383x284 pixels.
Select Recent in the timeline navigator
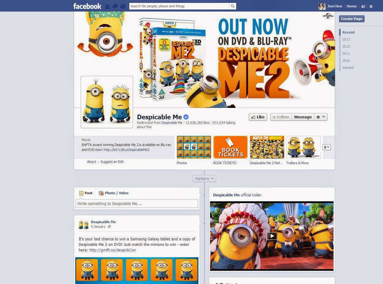click(x=349, y=32)
